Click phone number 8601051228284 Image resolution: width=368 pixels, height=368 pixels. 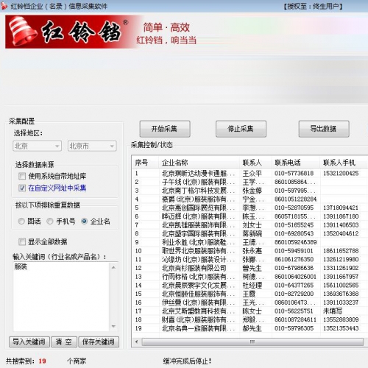296,199
